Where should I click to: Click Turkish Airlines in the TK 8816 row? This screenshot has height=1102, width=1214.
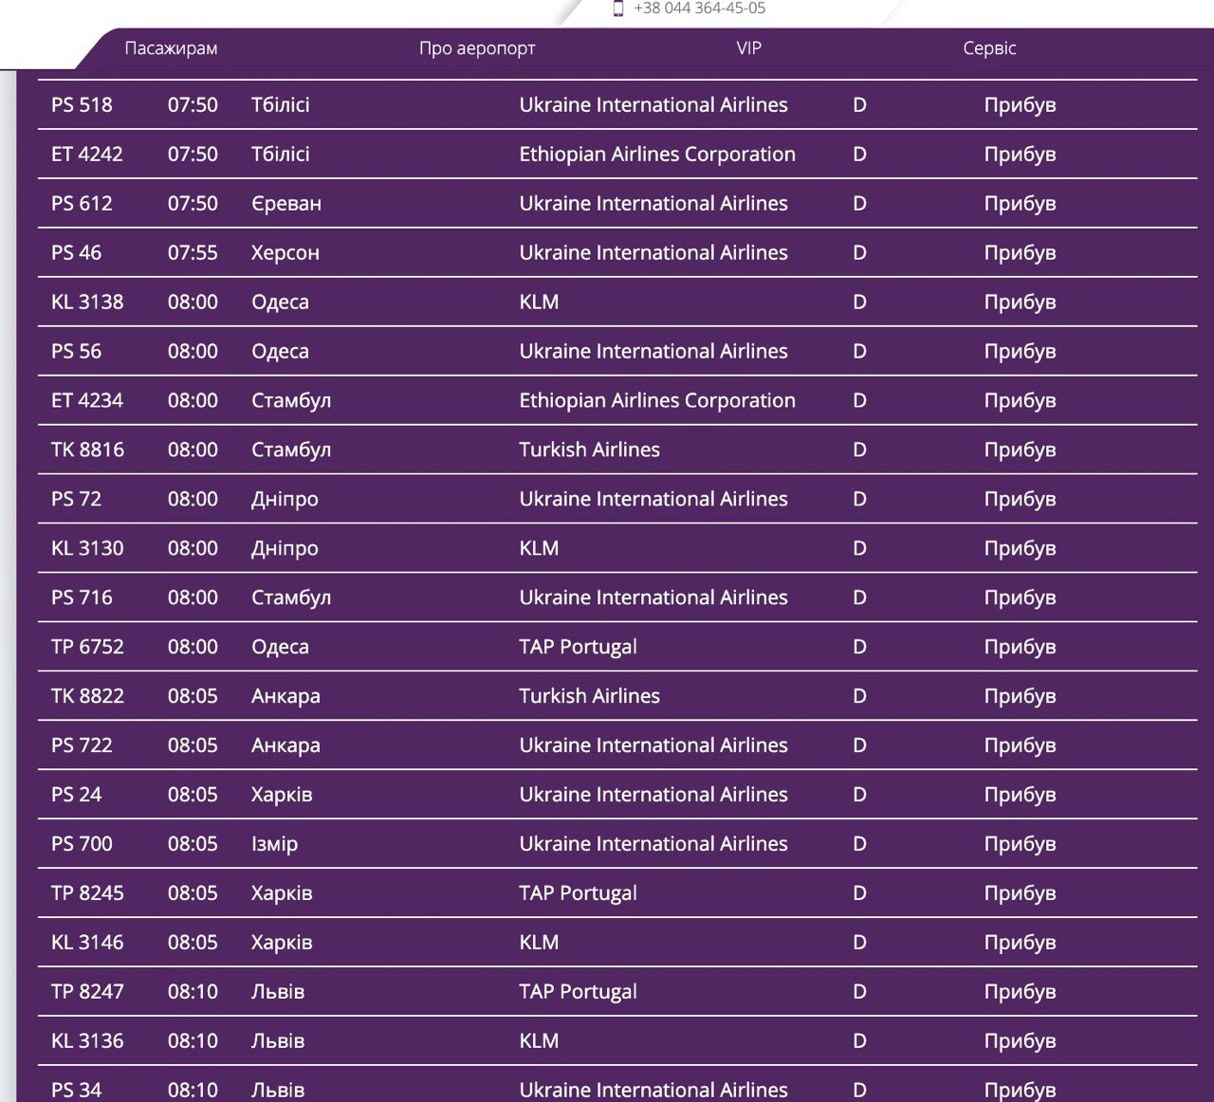click(x=589, y=450)
